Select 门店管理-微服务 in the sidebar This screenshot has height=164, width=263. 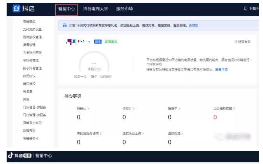point(34,115)
